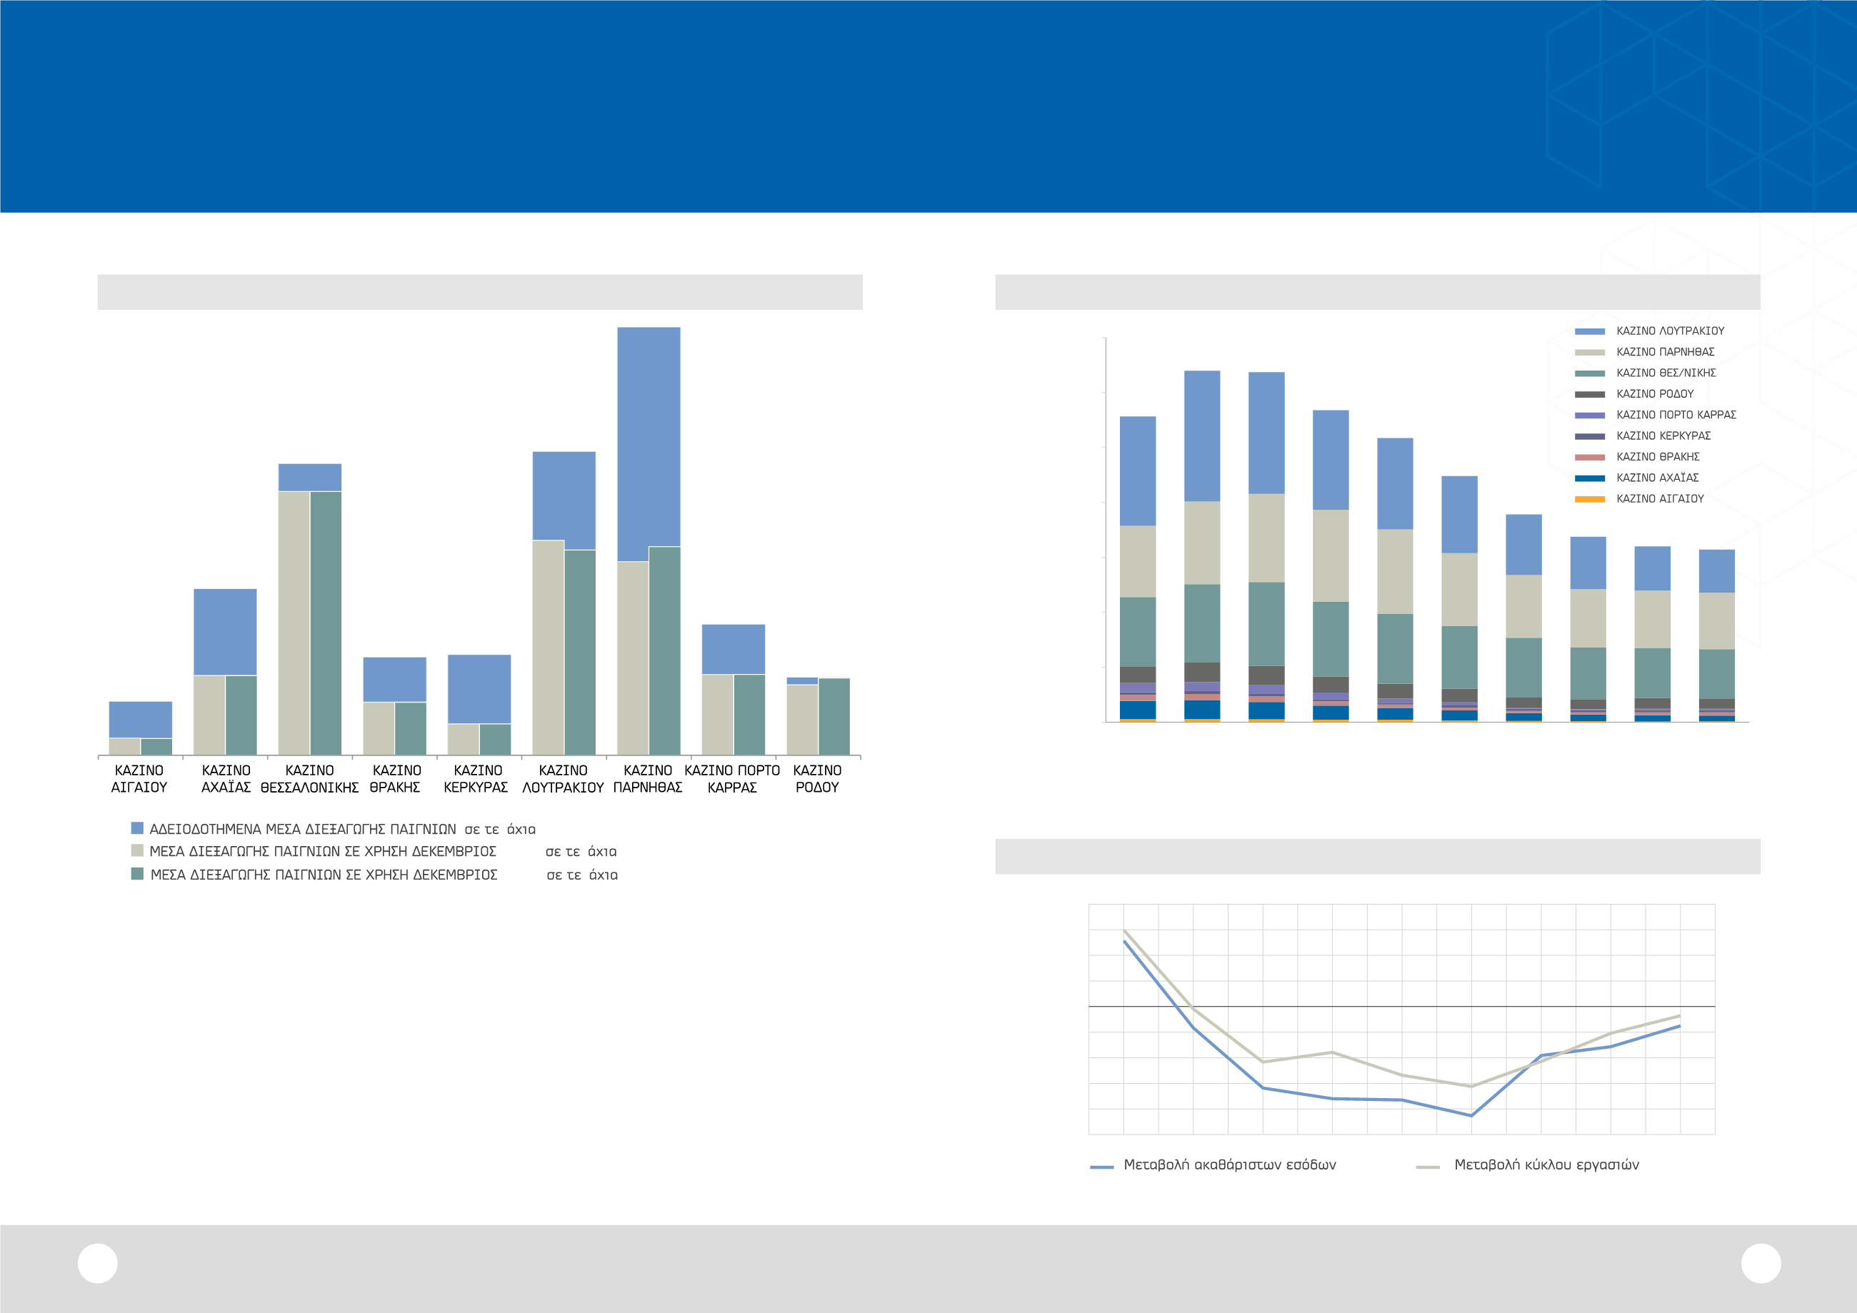The height and width of the screenshot is (1313, 1857).
Task: Click the tall blue bar above ΚΑΖΙΝΟ ΠΑΡΝΗΘΑΣ
Action: coord(649,436)
